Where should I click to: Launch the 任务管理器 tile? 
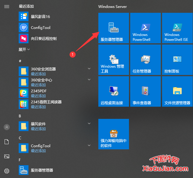click(x=146, y=60)
